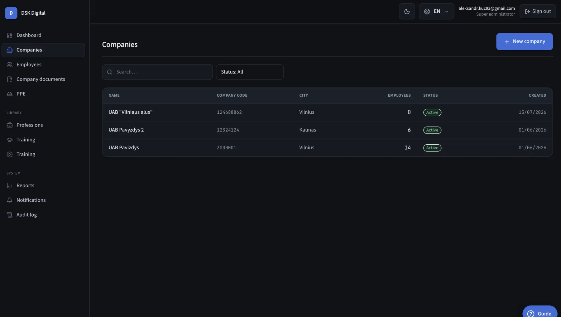Image resolution: width=561 pixels, height=317 pixels.
Task: Click the PPE helmet icon
Action: [10, 94]
